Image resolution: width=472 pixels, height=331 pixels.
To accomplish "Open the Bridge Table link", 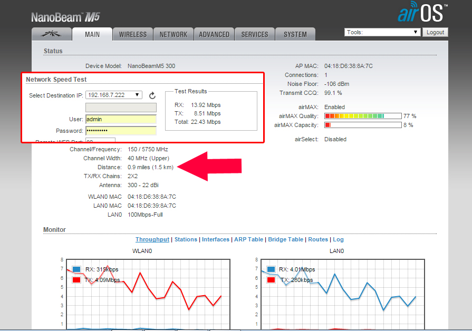I will (x=286, y=239).
